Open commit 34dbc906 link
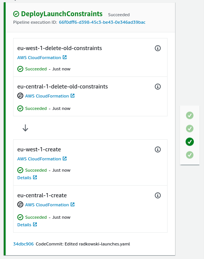The image size is (204, 259). (23, 244)
